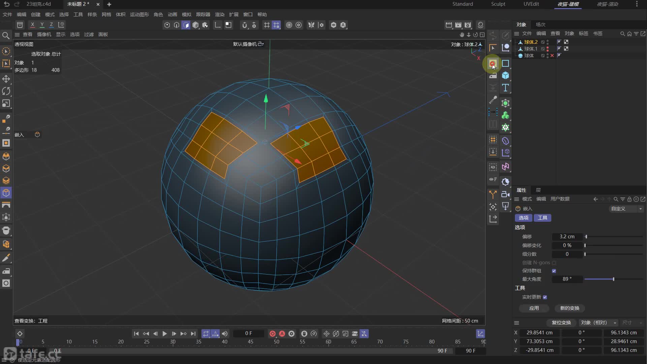The width and height of the screenshot is (647, 364).
Task: Click the 偏移 3.2 cm input field
Action: pos(567,237)
